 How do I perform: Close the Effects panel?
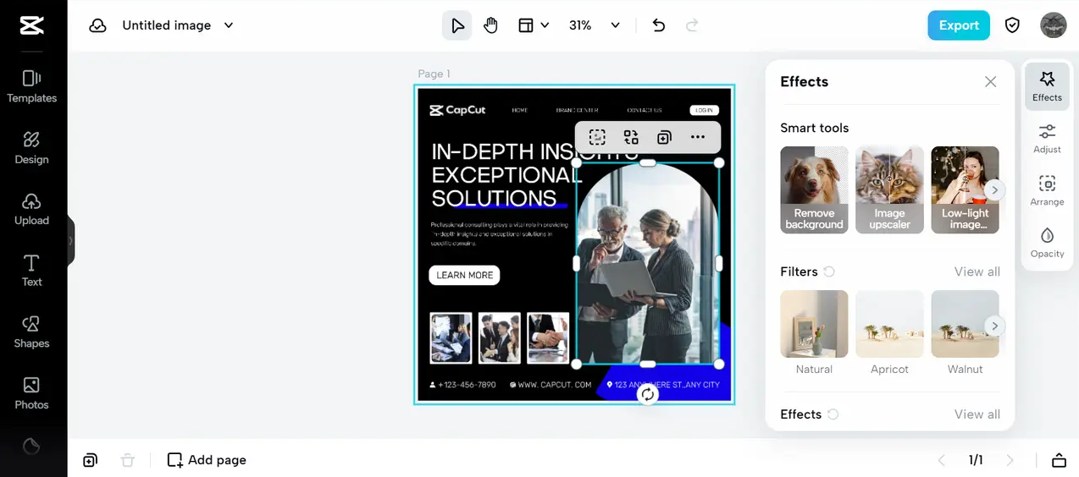tap(990, 82)
